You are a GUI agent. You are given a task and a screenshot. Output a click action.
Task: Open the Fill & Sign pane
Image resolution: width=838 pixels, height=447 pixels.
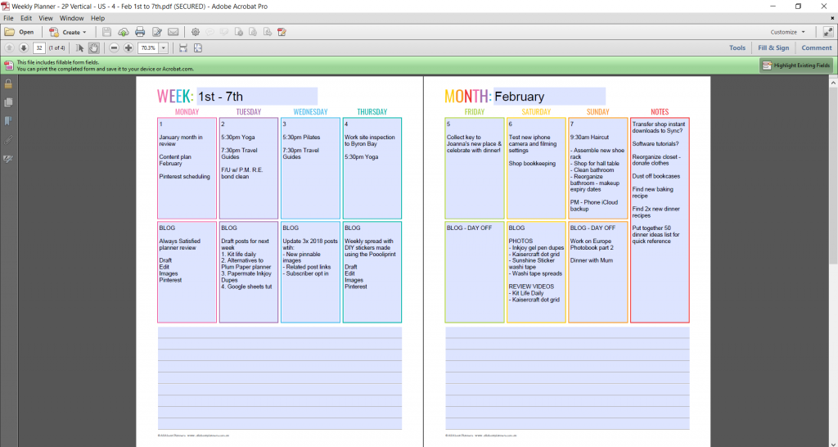[x=773, y=48]
